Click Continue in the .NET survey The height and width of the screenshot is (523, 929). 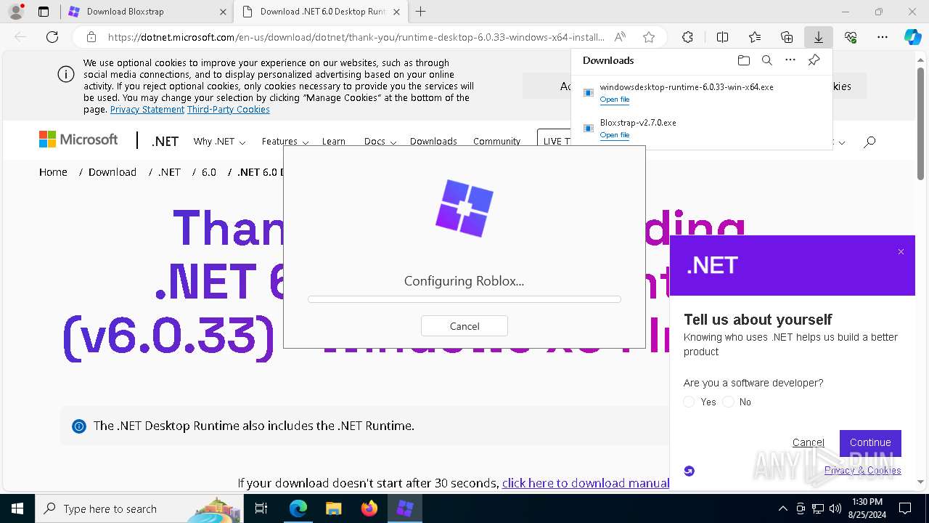[870, 442]
